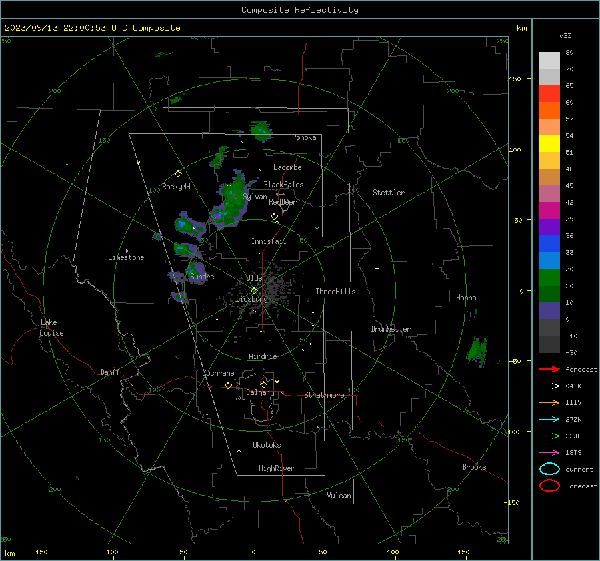This screenshot has height=561, width=600.
Task: Click the white 04DK arrow icon
Action: pos(549,386)
